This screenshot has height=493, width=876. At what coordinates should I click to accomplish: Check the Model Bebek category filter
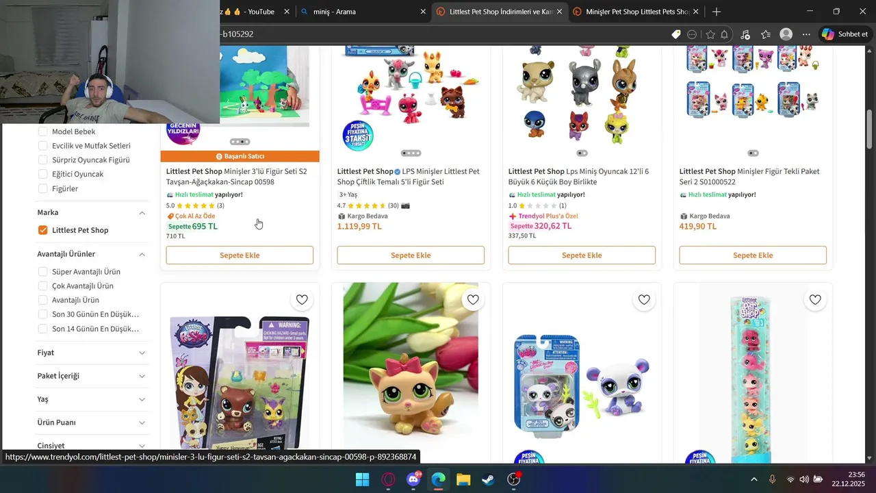pyautogui.click(x=43, y=131)
